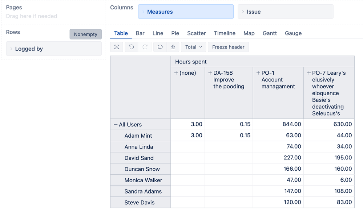Click the Hours spent column header

click(191, 62)
